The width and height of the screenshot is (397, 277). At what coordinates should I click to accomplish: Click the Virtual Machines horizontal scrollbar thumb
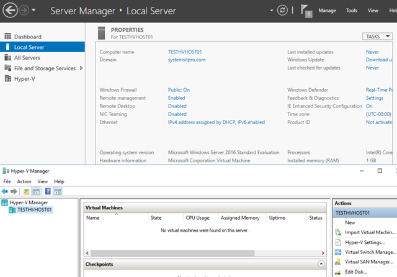point(172,253)
